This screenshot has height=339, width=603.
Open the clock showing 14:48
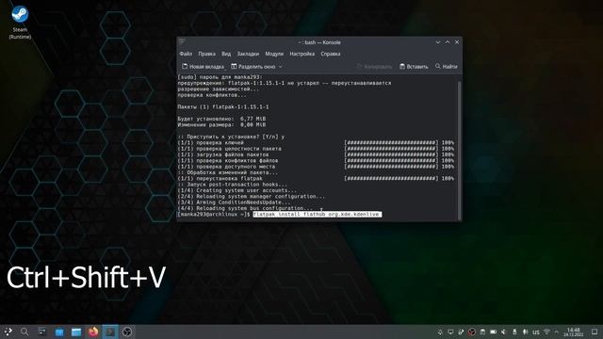[573, 332]
